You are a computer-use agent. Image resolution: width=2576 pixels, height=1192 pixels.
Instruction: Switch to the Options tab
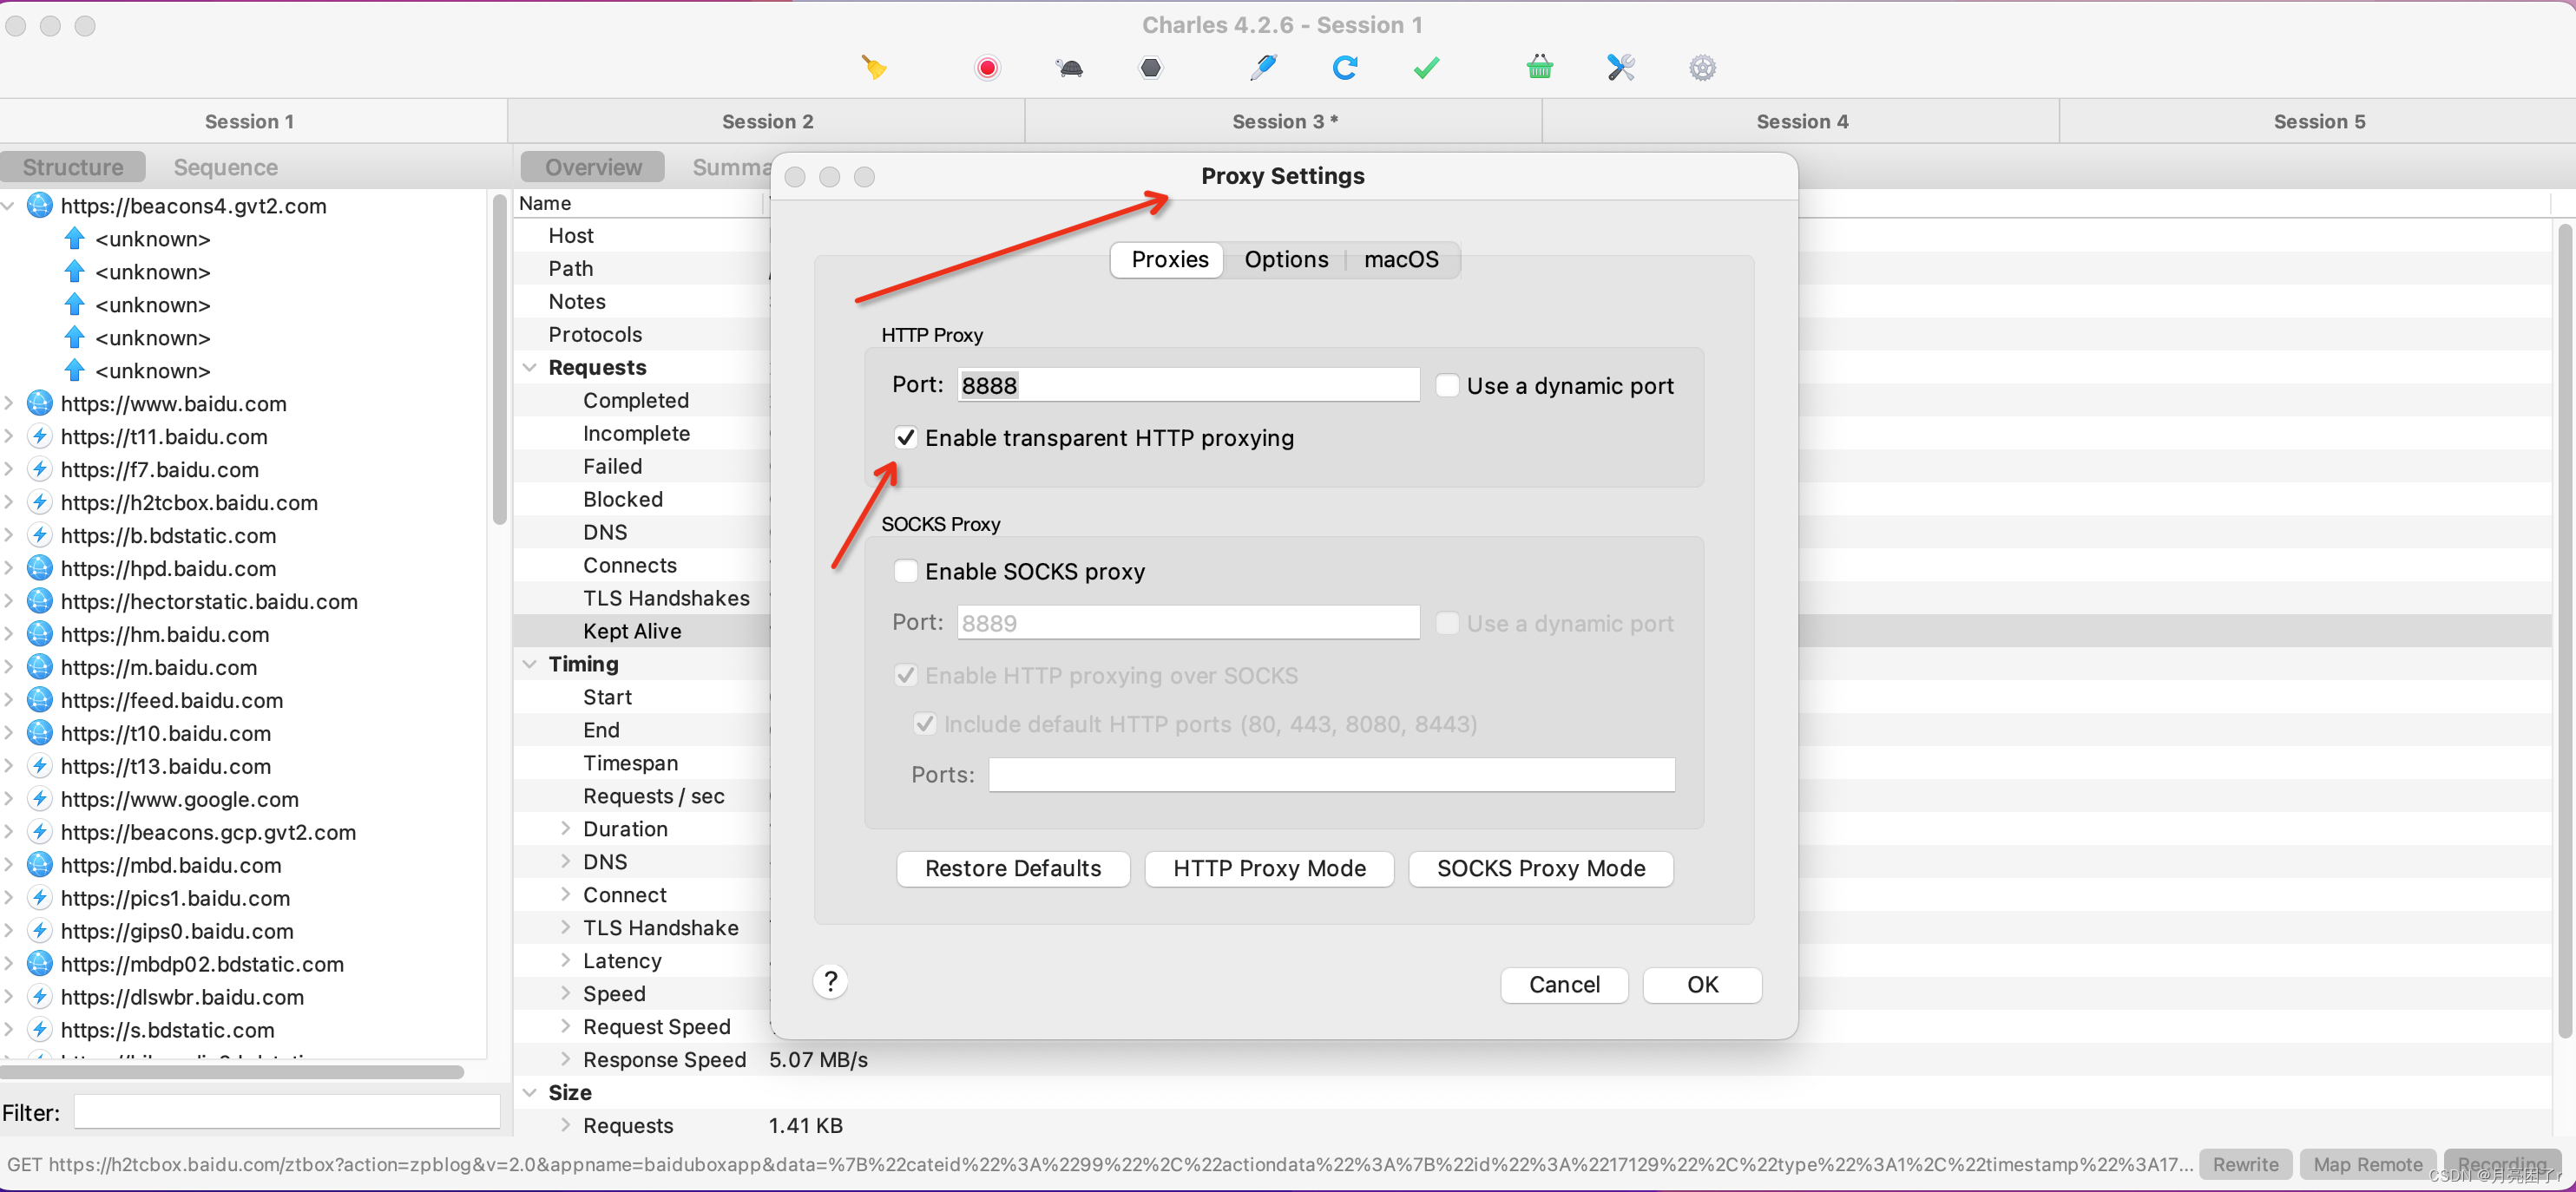pos(1286,259)
